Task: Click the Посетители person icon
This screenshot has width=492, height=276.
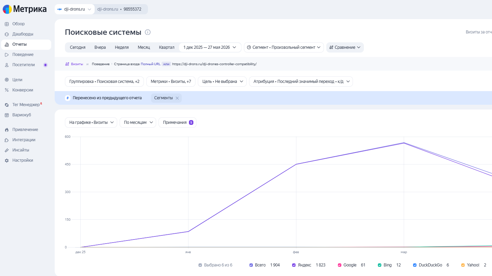Action: pyautogui.click(x=6, y=65)
